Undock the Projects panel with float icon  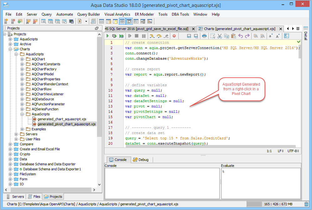point(97,28)
